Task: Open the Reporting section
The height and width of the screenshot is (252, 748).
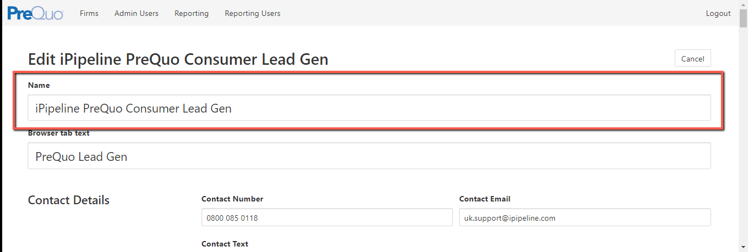Action: (x=192, y=13)
